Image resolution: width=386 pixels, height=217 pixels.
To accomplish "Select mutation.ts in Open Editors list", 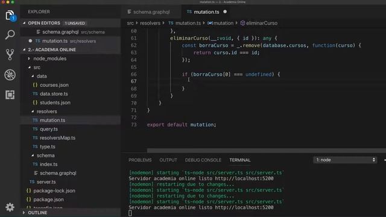I will (71, 41).
